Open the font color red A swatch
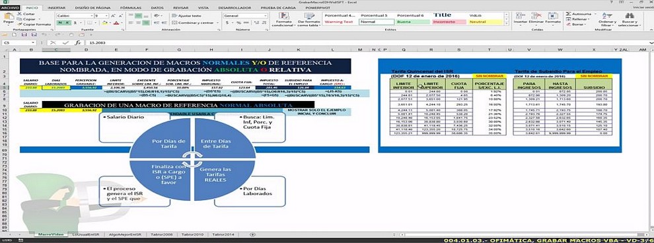The image size is (654, 243). click(x=116, y=22)
